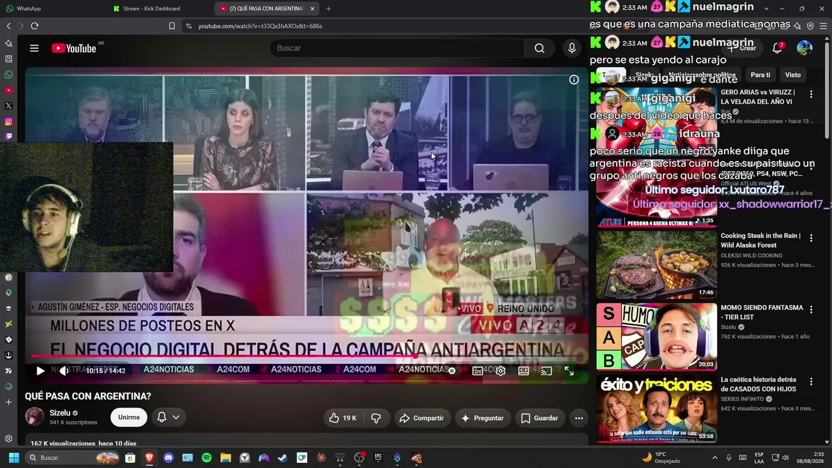The width and height of the screenshot is (832, 468).
Task: Open video player settings gear
Action: point(500,371)
